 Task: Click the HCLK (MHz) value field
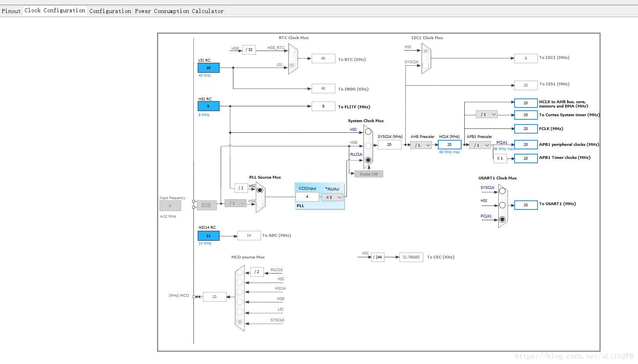pyautogui.click(x=449, y=145)
